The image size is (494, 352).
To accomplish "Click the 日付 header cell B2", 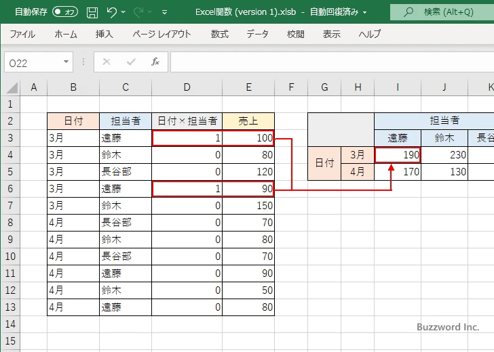I will pos(73,121).
